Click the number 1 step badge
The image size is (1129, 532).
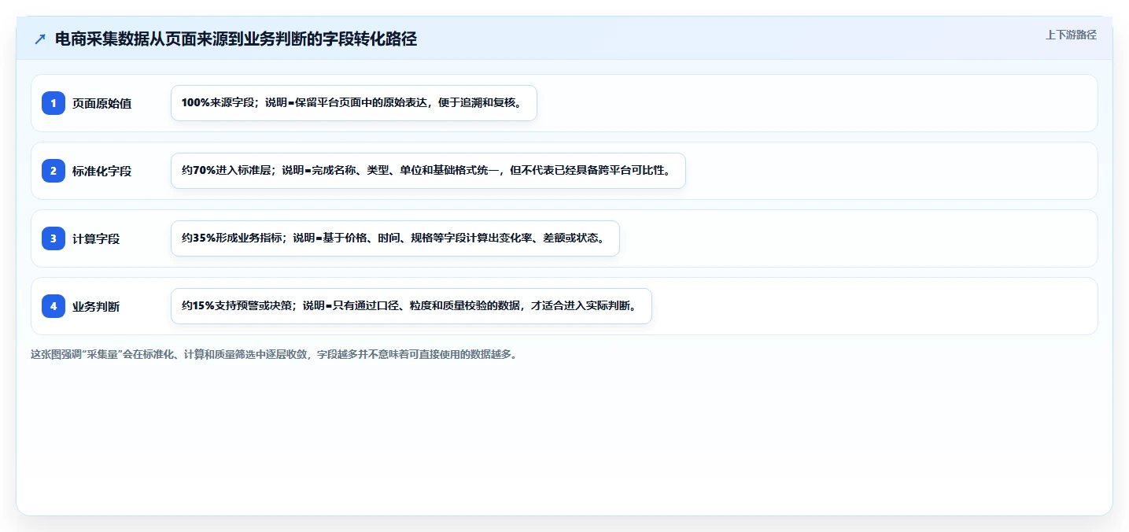tap(53, 103)
